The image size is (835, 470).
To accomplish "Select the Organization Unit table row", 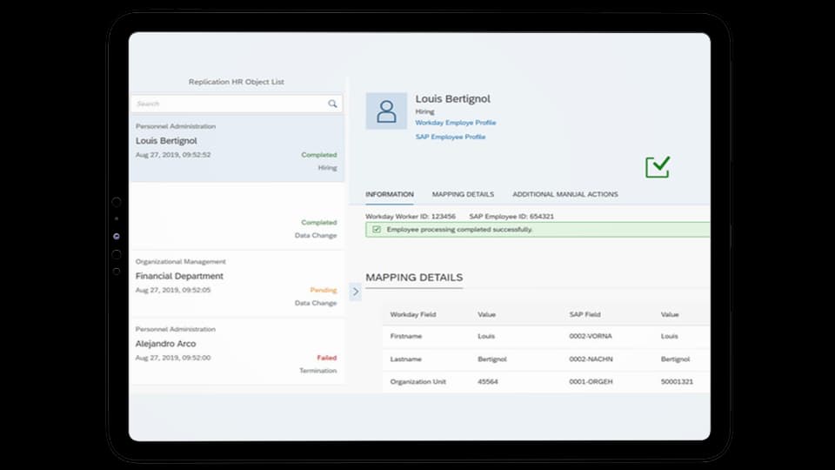I will tap(545, 382).
